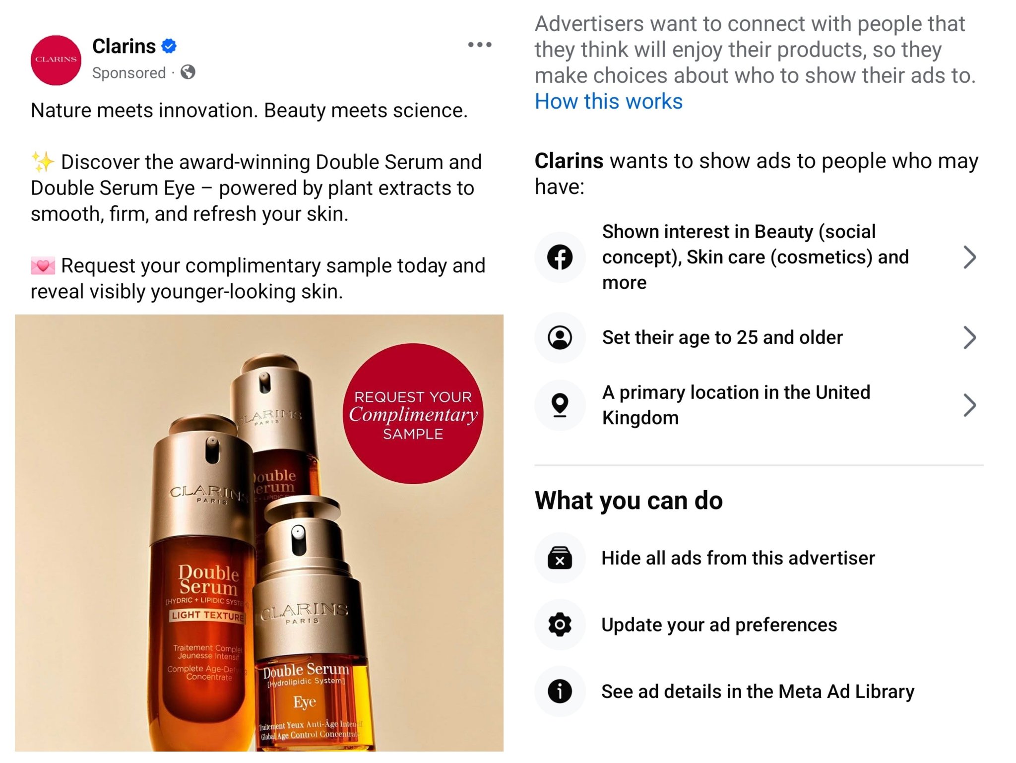Click the globe public audience icon
Viewport: 1016px width, 763px height.
coord(188,72)
